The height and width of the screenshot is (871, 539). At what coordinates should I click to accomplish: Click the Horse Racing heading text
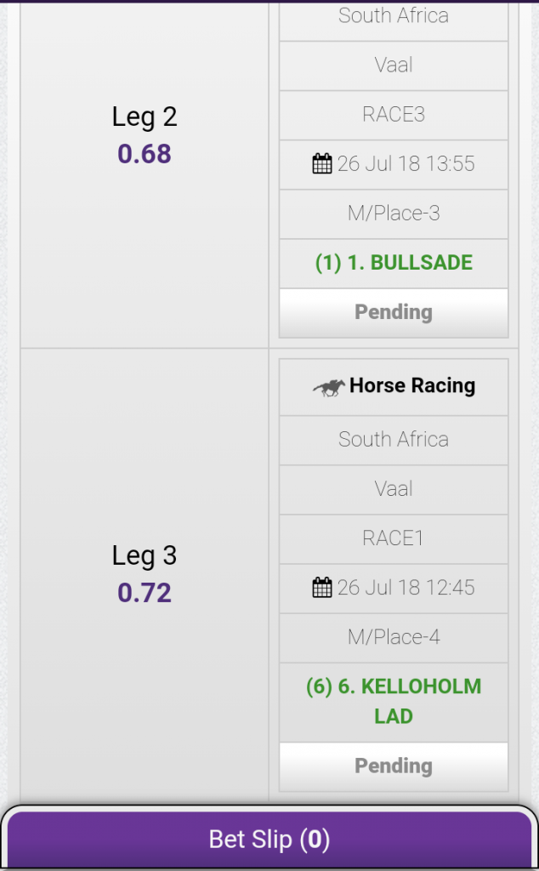(412, 386)
